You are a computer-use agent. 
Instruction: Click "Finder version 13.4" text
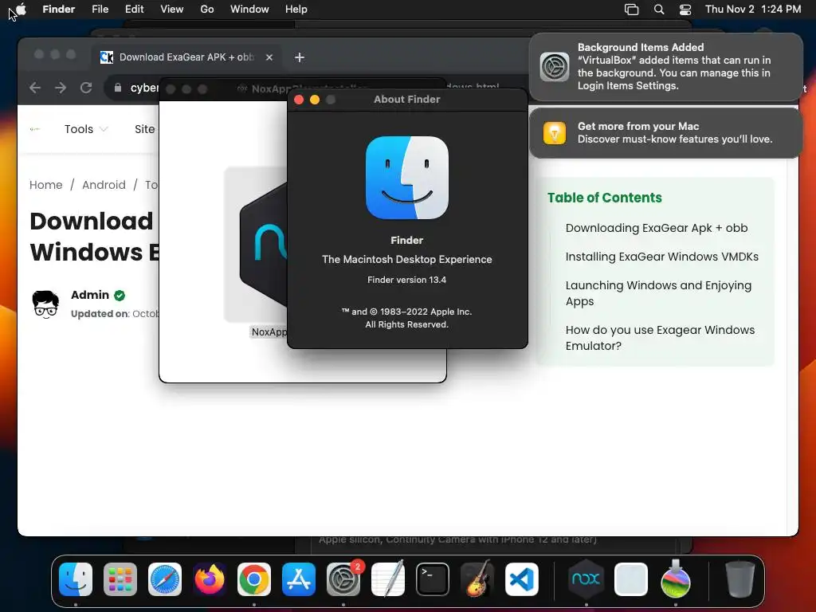(x=407, y=280)
